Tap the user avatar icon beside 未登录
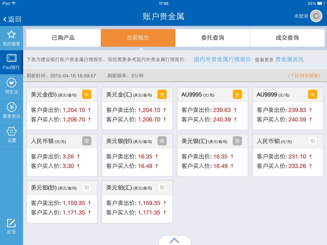327x245 pixels. [x=316, y=16]
